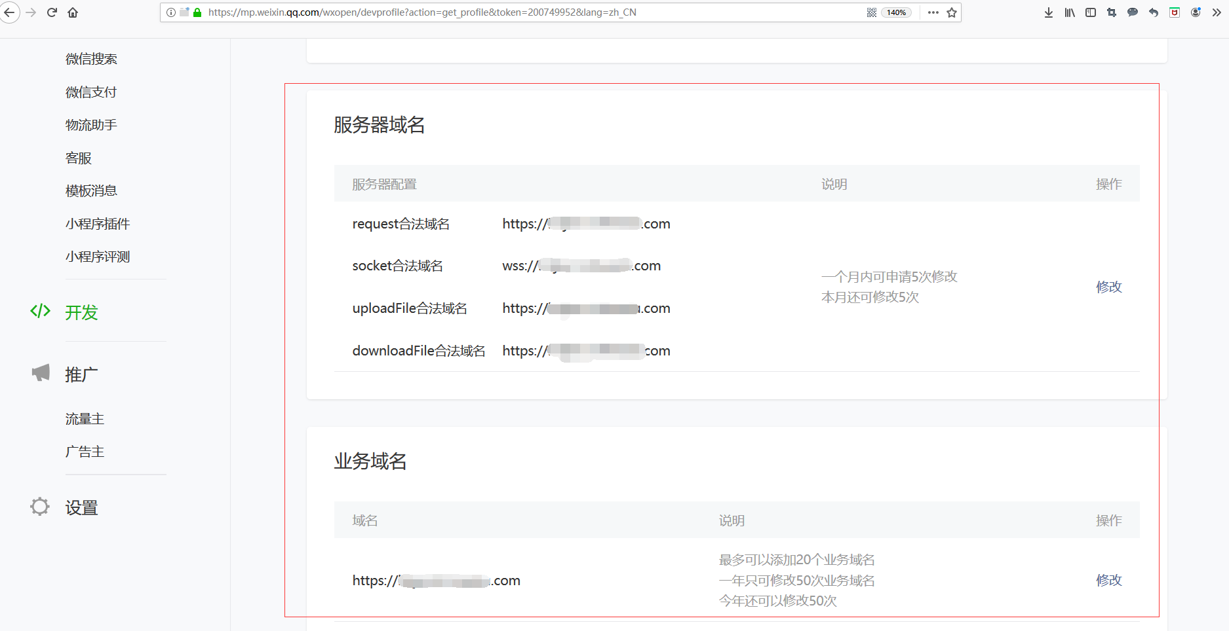
Task: Click text 本月还可修改5次
Action: click(x=870, y=297)
